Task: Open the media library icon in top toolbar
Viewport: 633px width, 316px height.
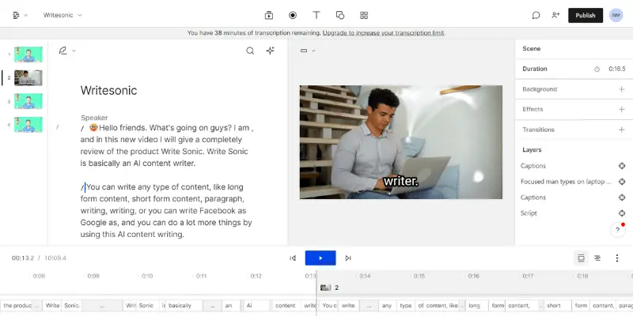Action: (x=269, y=15)
